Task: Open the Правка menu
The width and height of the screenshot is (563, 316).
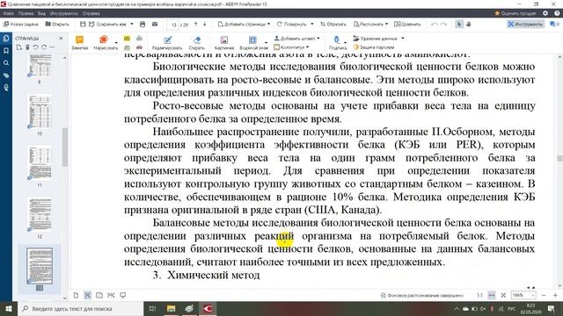Action: click(26, 13)
